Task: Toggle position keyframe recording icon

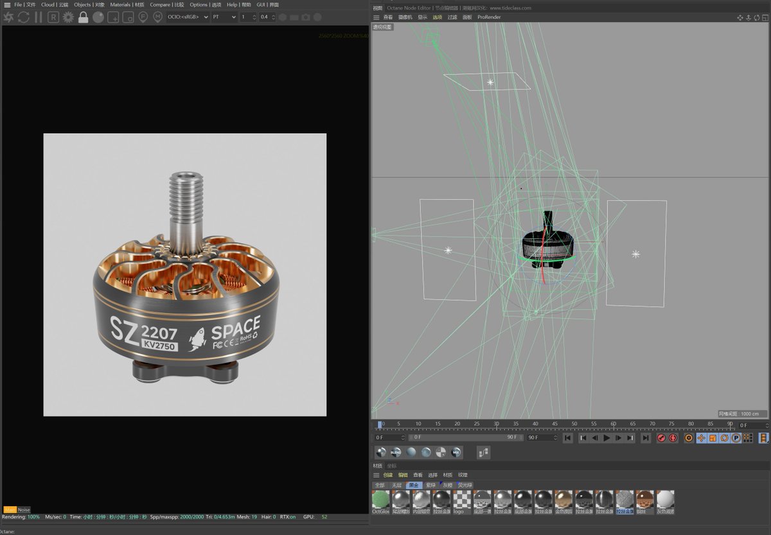Action: [x=701, y=438]
